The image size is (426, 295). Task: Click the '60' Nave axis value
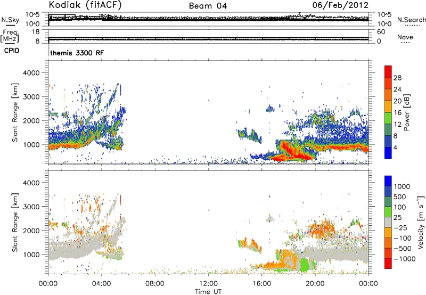[x=381, y=32]
